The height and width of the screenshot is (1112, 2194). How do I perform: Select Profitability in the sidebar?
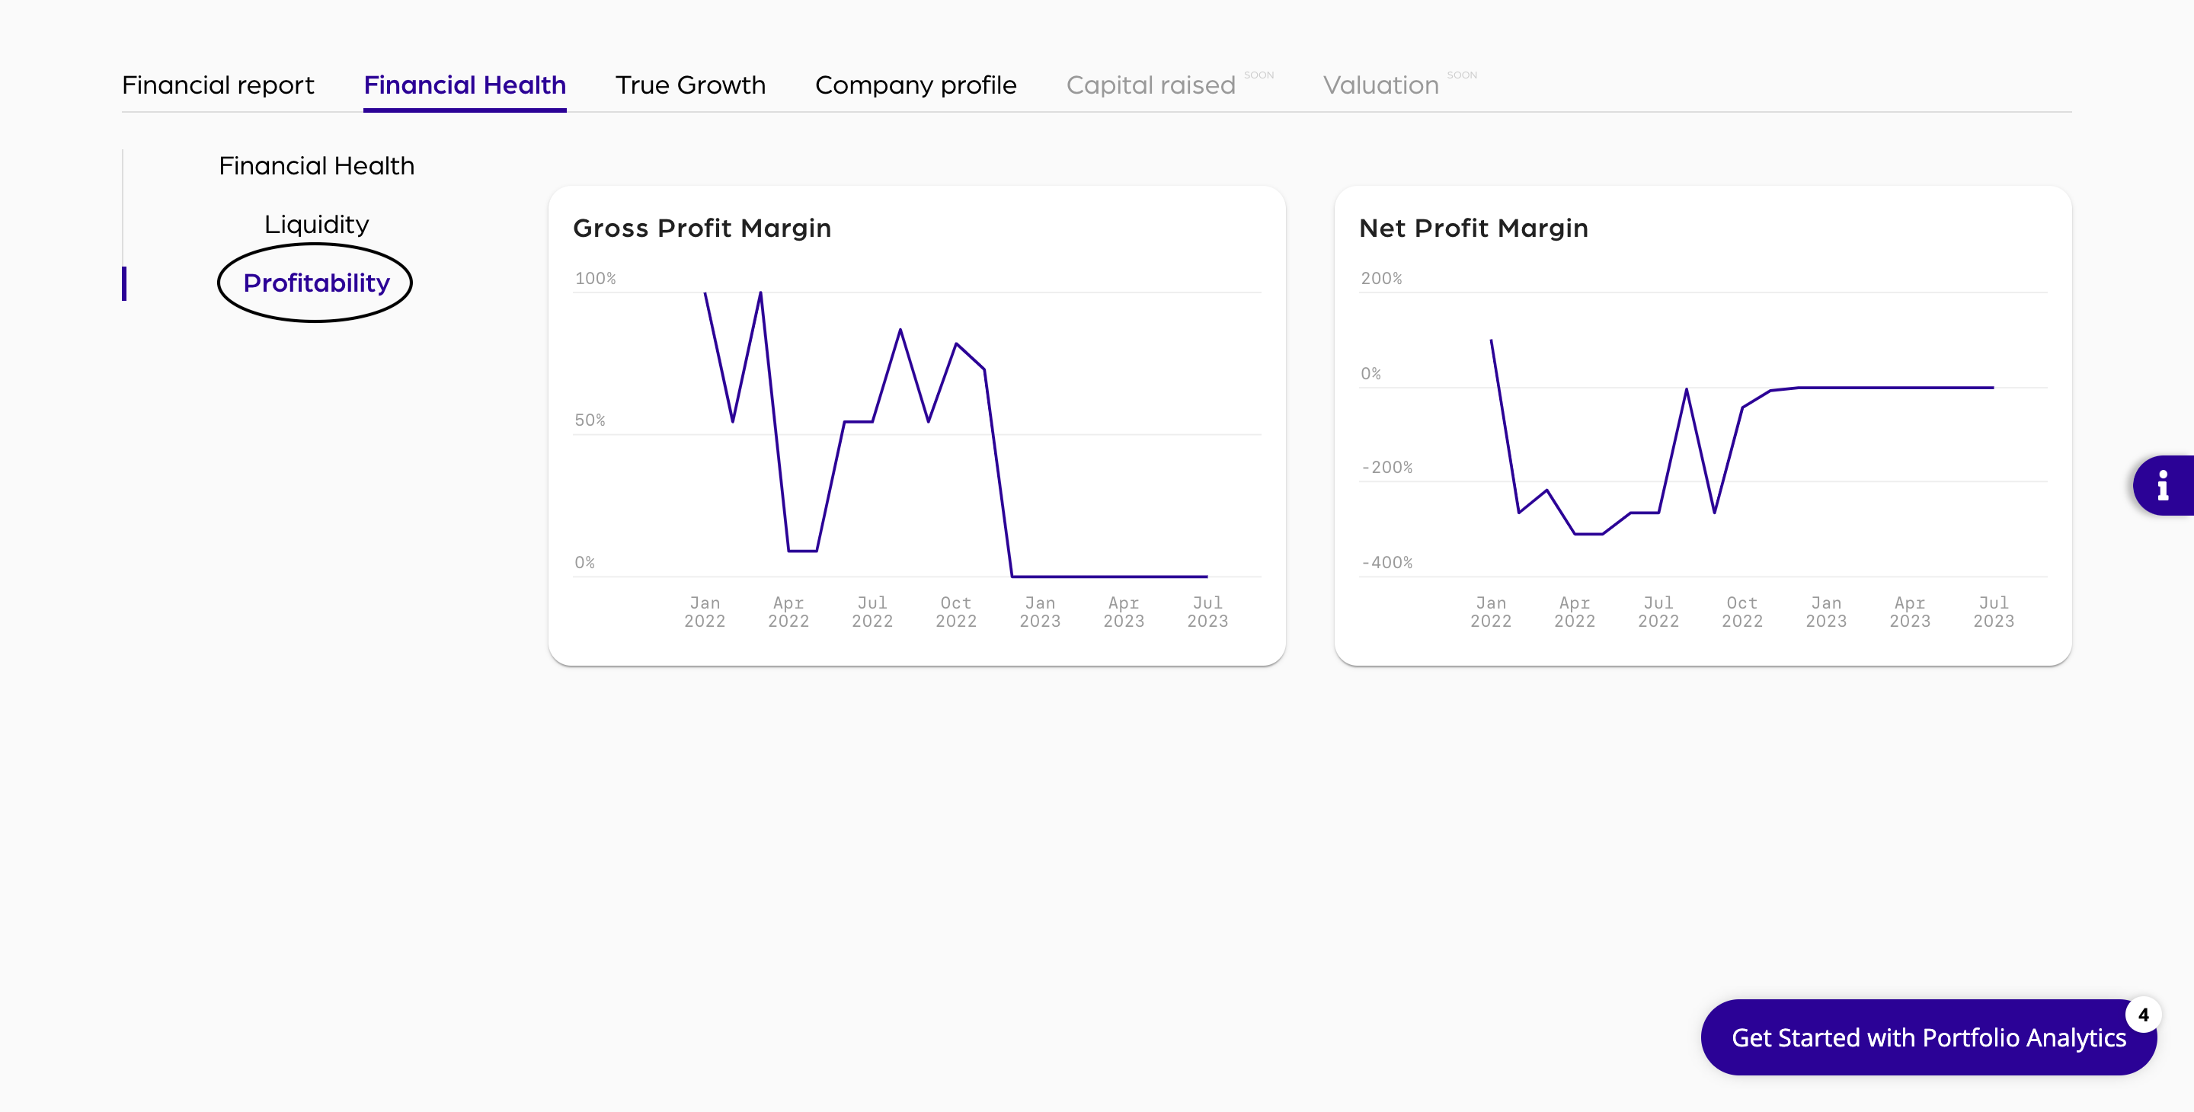pyautogui.click(x=316, y=283)
